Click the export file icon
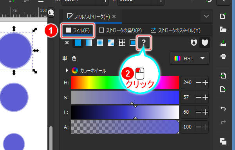This screenshot has height=150, width=235. tap(223, 89)
